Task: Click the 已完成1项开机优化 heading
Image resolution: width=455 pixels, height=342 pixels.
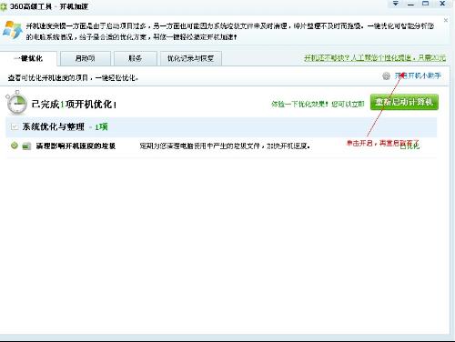Action: pos(74,105)
